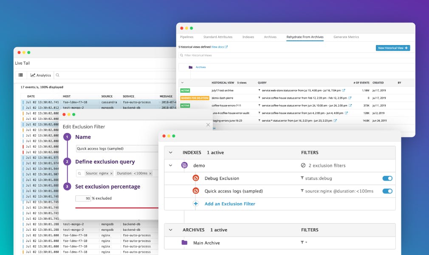Image resolution: width=429 pixels, height=255 pixels.
Task: Toggle off Quick access logs filter
Action: click(387, 191)
